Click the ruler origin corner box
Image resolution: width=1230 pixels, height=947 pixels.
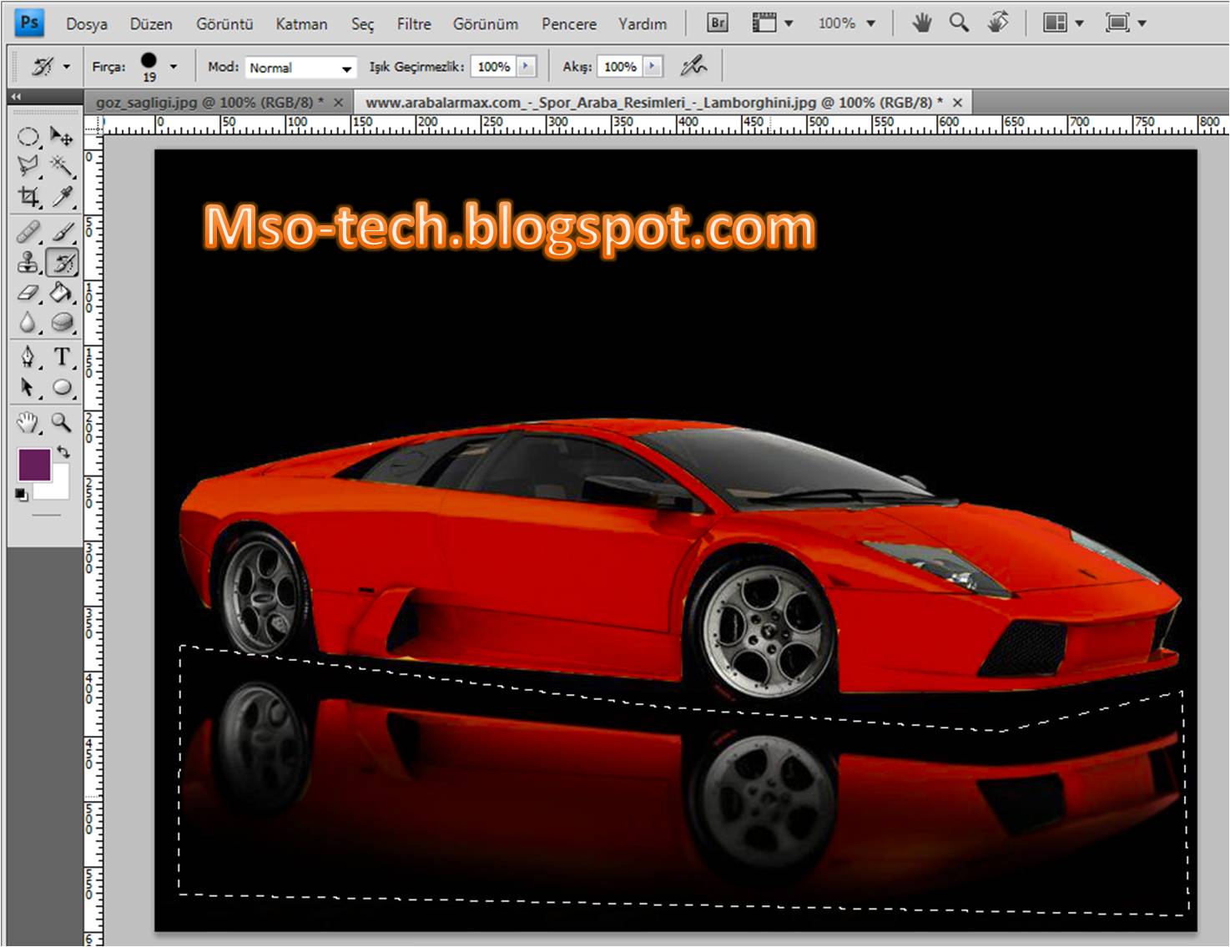click(x=93, y=124)
